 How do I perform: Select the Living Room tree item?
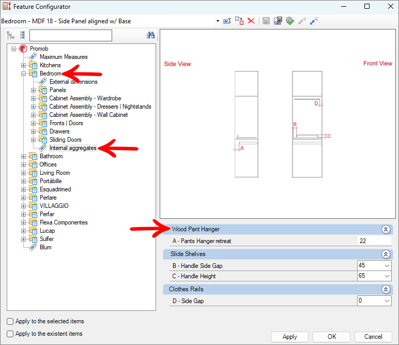point(55,173)
